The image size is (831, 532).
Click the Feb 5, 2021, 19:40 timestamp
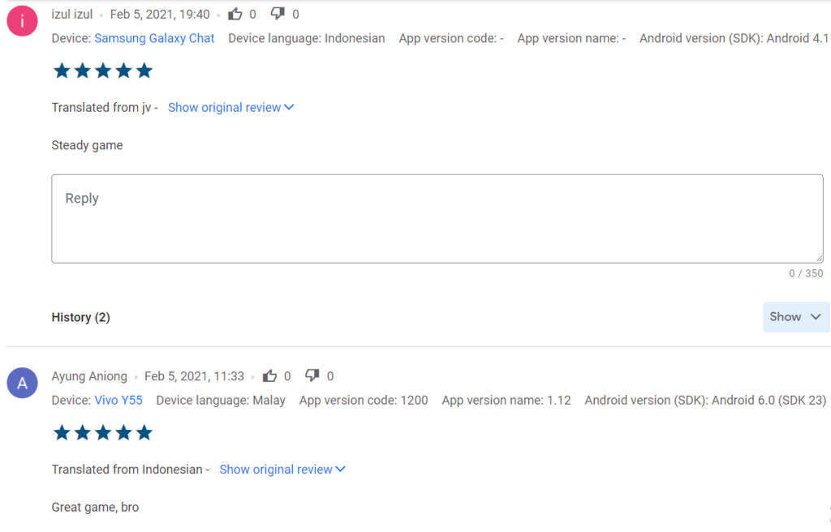pos(160,14)
